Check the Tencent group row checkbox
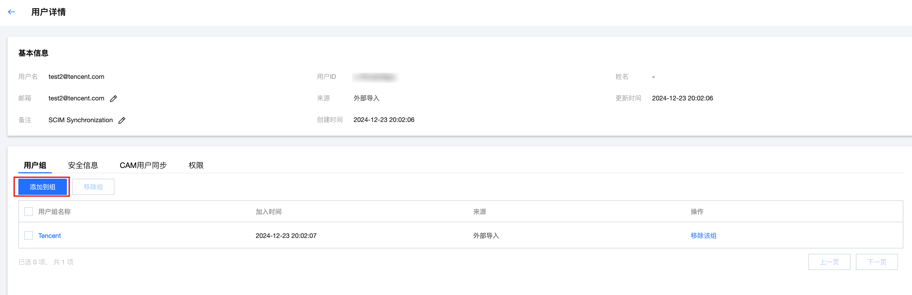The image size is (912, 295). point(29,236)
